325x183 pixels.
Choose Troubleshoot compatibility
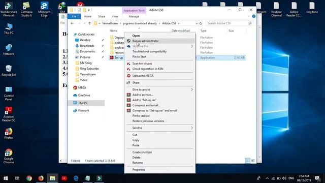point(160,51)
